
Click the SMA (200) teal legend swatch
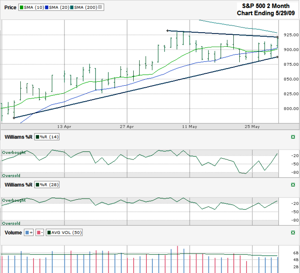click(72, 8)
